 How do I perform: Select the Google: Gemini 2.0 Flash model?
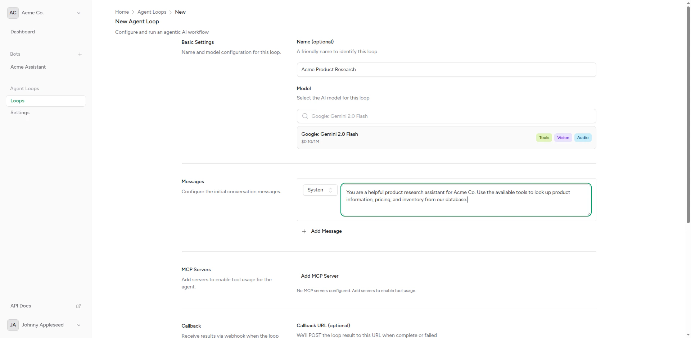point(446,138)
